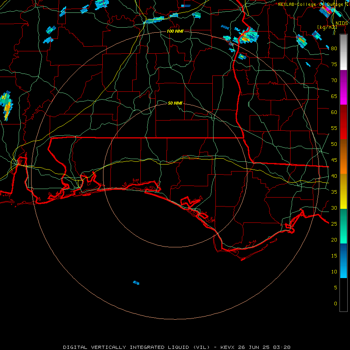This screenshot has height=350, width=350.
Task: Pick the magenta-purple segment of color bar
Action: pos(343,87)
